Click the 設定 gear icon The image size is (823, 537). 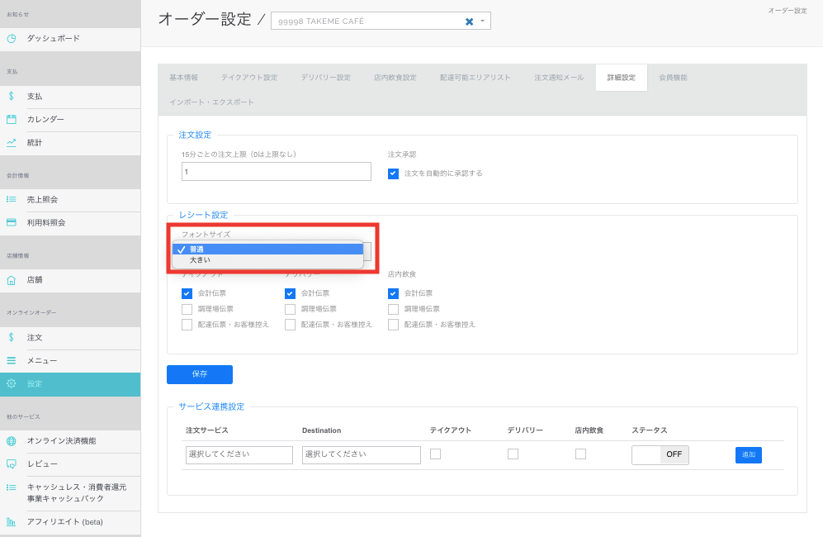click(x=11, y=383)
